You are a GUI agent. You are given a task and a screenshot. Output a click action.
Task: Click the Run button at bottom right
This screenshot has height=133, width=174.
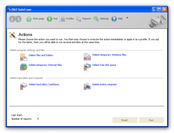(x=151, y=120)
